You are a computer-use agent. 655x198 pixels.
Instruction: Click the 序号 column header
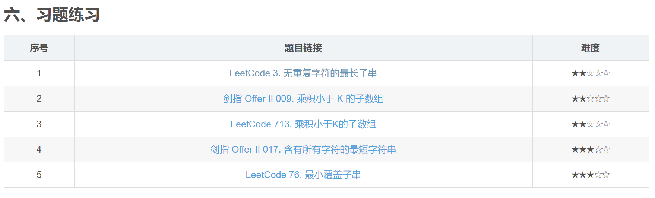tap(39, 48)
